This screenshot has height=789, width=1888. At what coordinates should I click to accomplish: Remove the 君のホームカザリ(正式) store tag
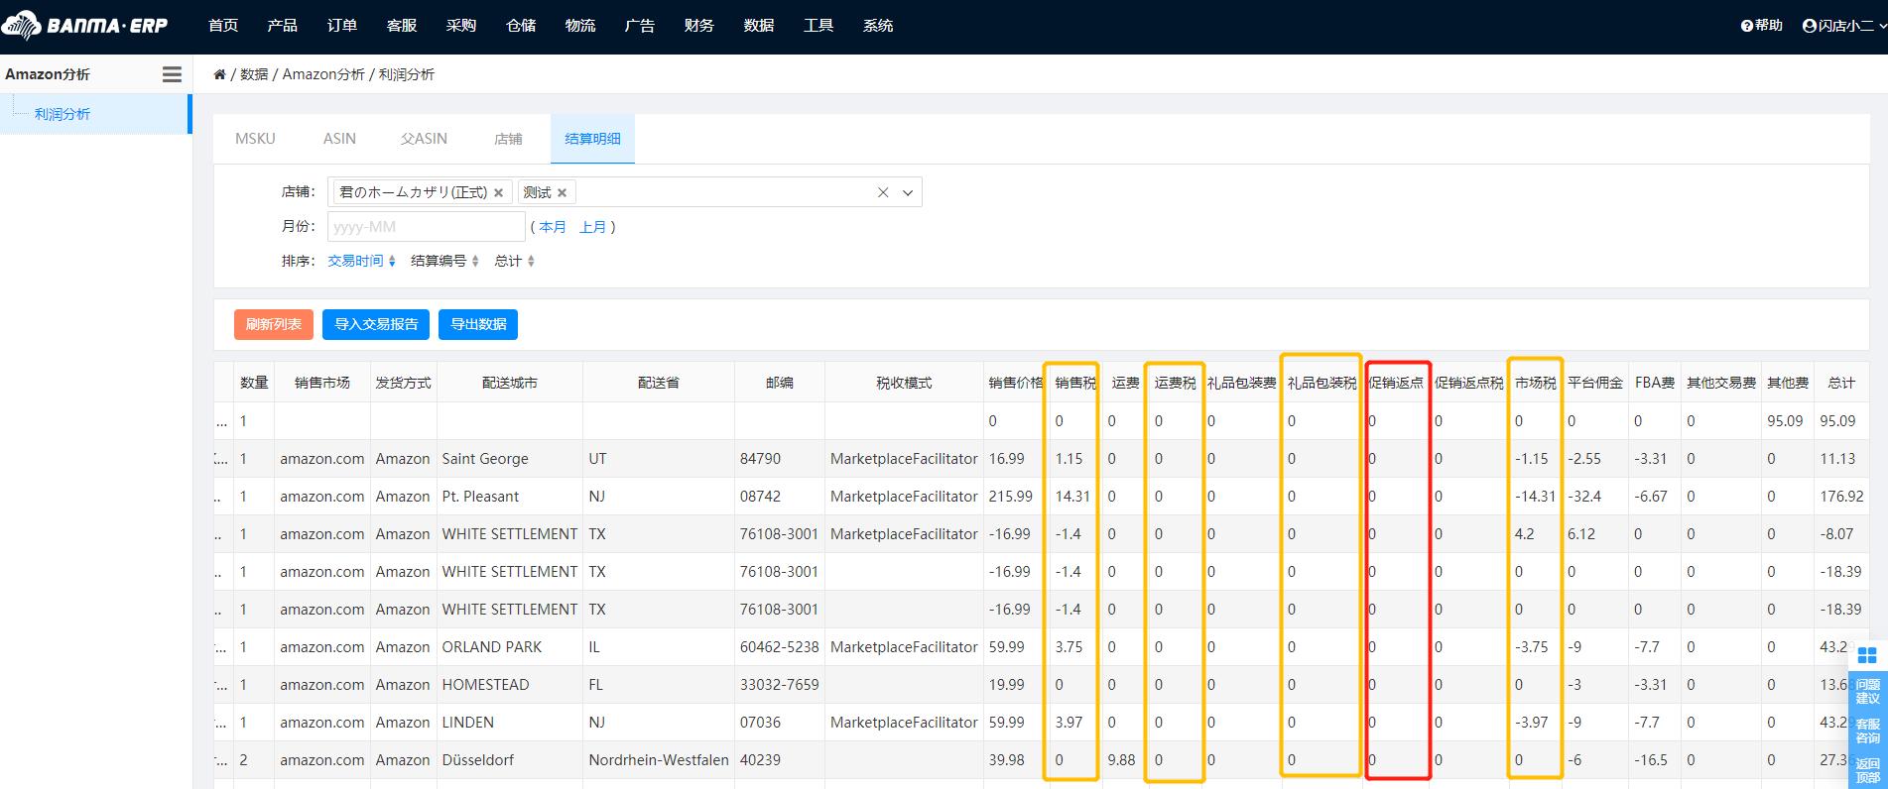(x=498, y=193)
